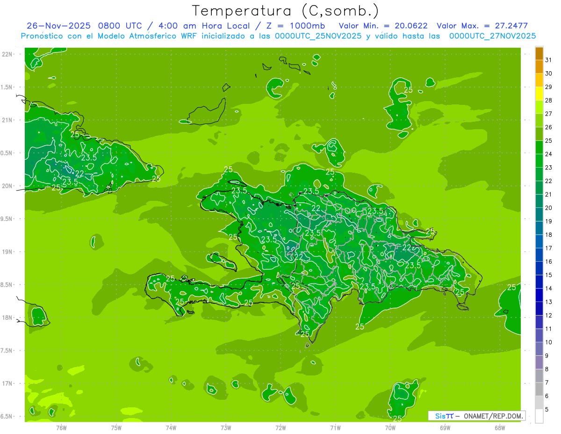Click the "17N" latitude axis label
Viewport: 561px width, 434px height.
pos(7,383)
